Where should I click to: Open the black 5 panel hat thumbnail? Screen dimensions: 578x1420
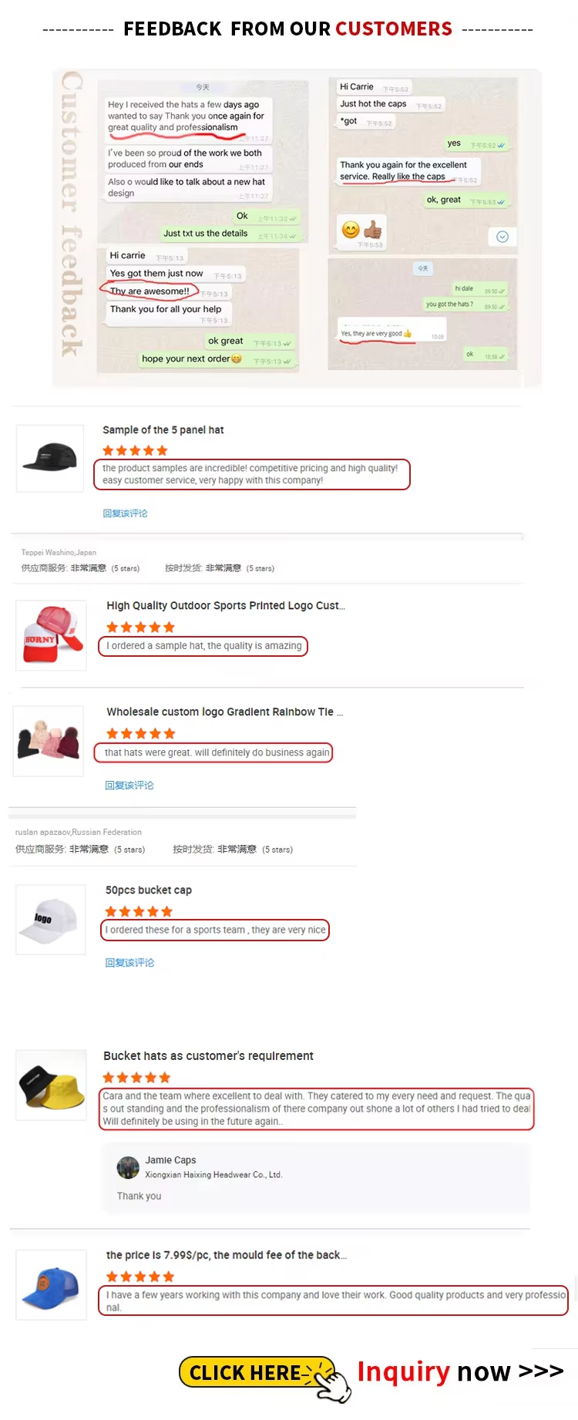point(50,458)
